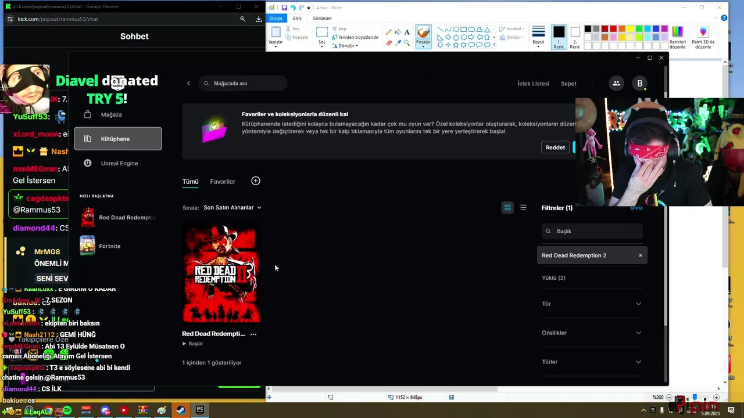Click the Başlık filter search field
744x418 pixels.
tap(592, 231)
